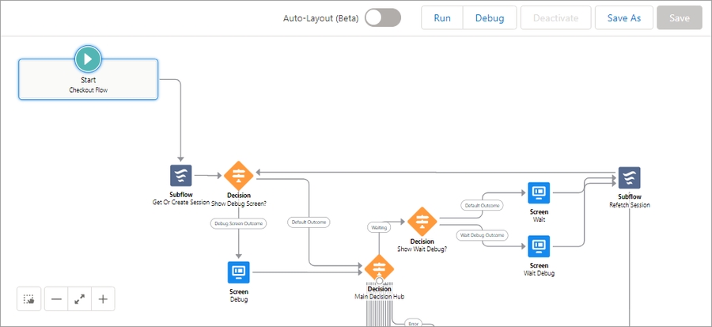Click the Save As button
This screenshot has height=327, width=712.
point(623,18)
